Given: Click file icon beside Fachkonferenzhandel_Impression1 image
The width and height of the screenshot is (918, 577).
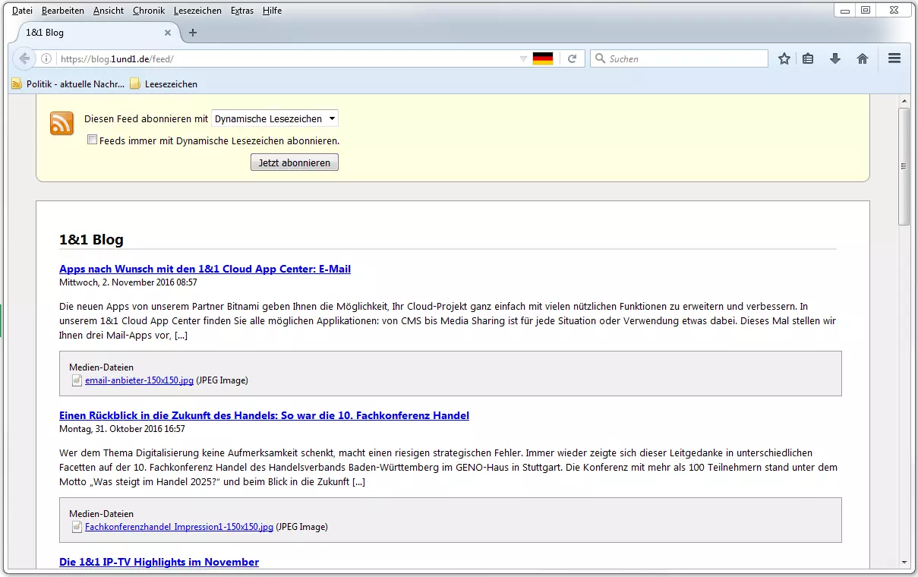Looking at the screenshot, I should point(77,526).
